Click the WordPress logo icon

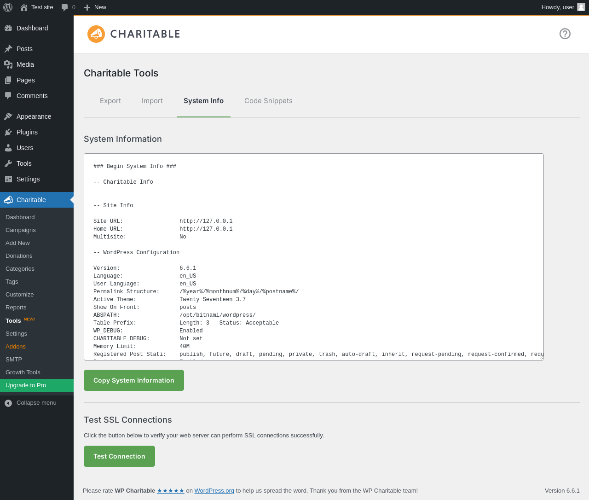pyautogui.click(x=8, y=7)
